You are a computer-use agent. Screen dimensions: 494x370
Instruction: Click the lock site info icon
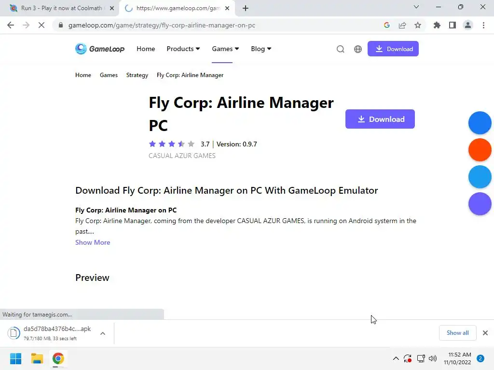[x=61, y=25]
